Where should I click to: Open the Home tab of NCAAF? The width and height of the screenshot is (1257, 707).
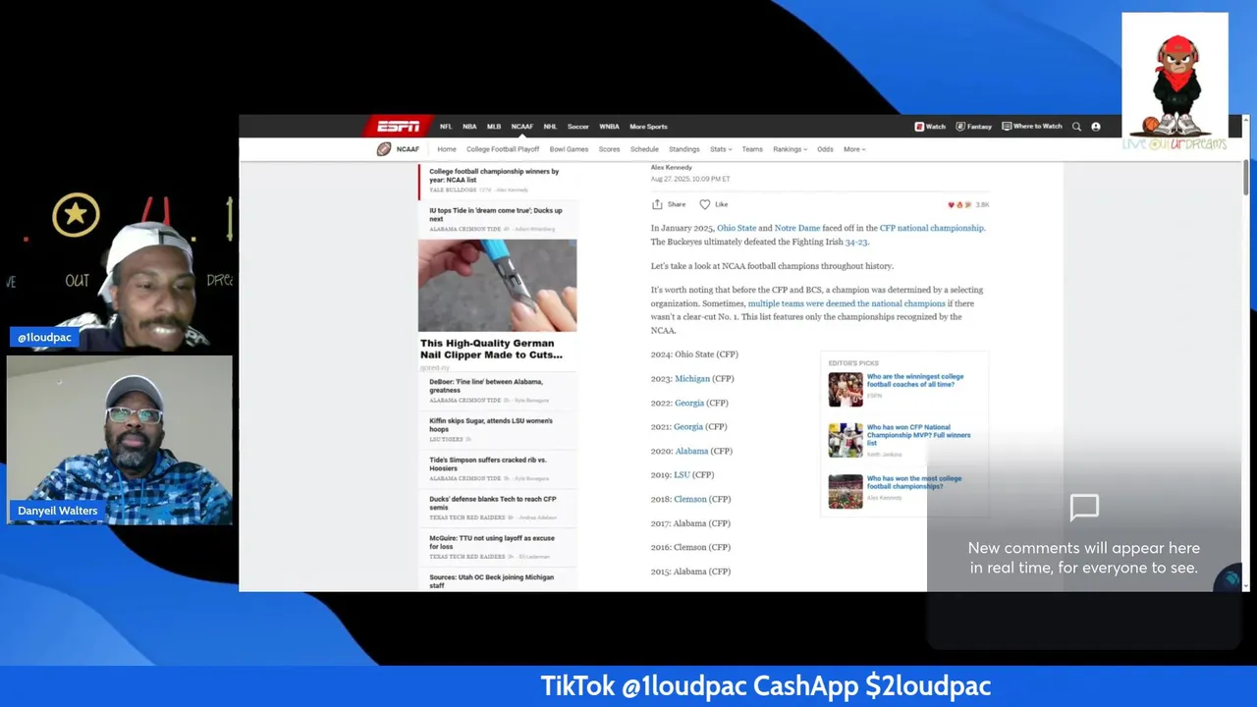pos(447,149)
